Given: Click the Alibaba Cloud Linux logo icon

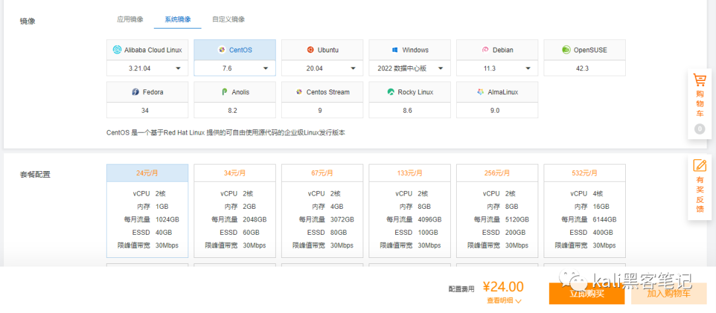Looking at the screenshot, I should click(x=117, y=50).
